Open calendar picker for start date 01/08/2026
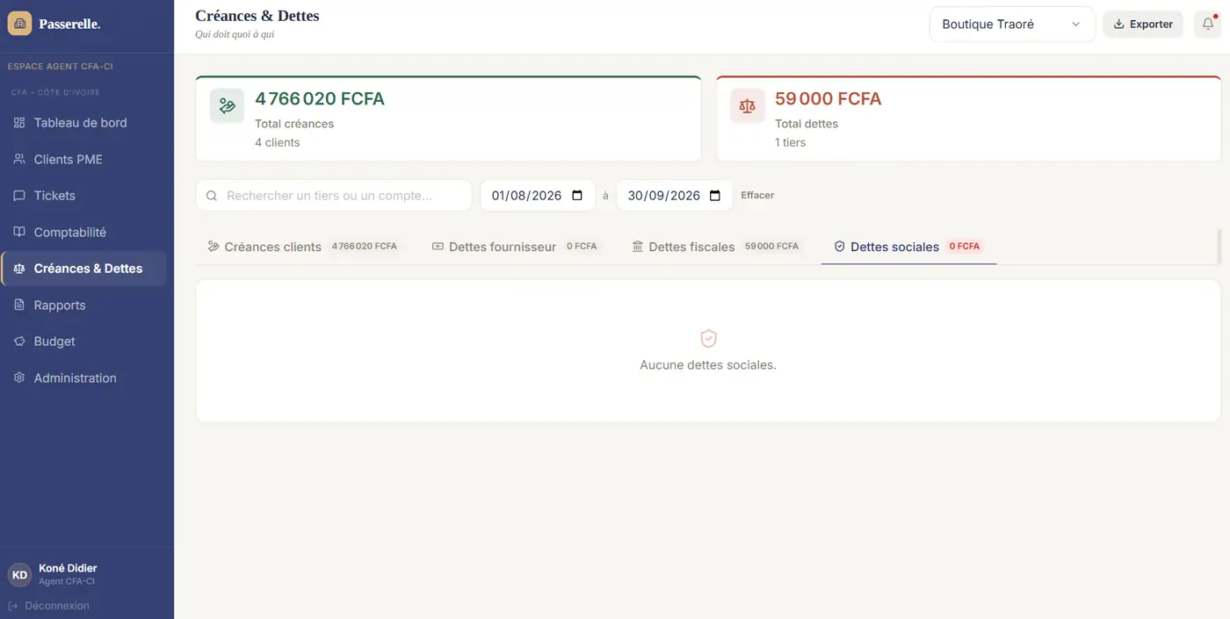 coord(577,196)
